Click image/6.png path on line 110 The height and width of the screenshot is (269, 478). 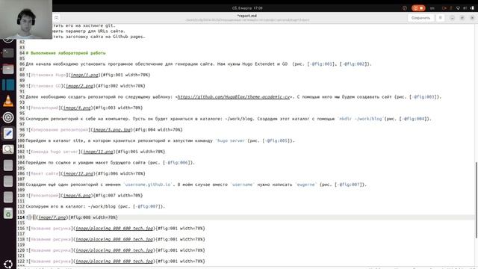coord(77,196)
